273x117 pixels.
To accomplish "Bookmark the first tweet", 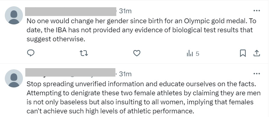I will (243, 53).
